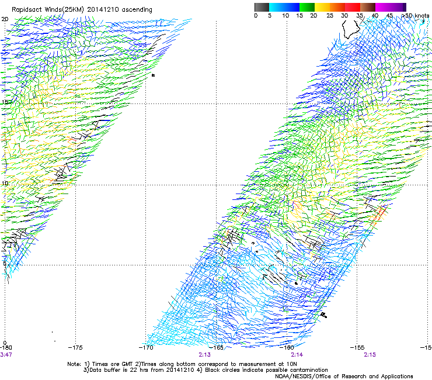Select the yellow 20-25 knots legend swatch
432x380 pixels.
(322, 7)
